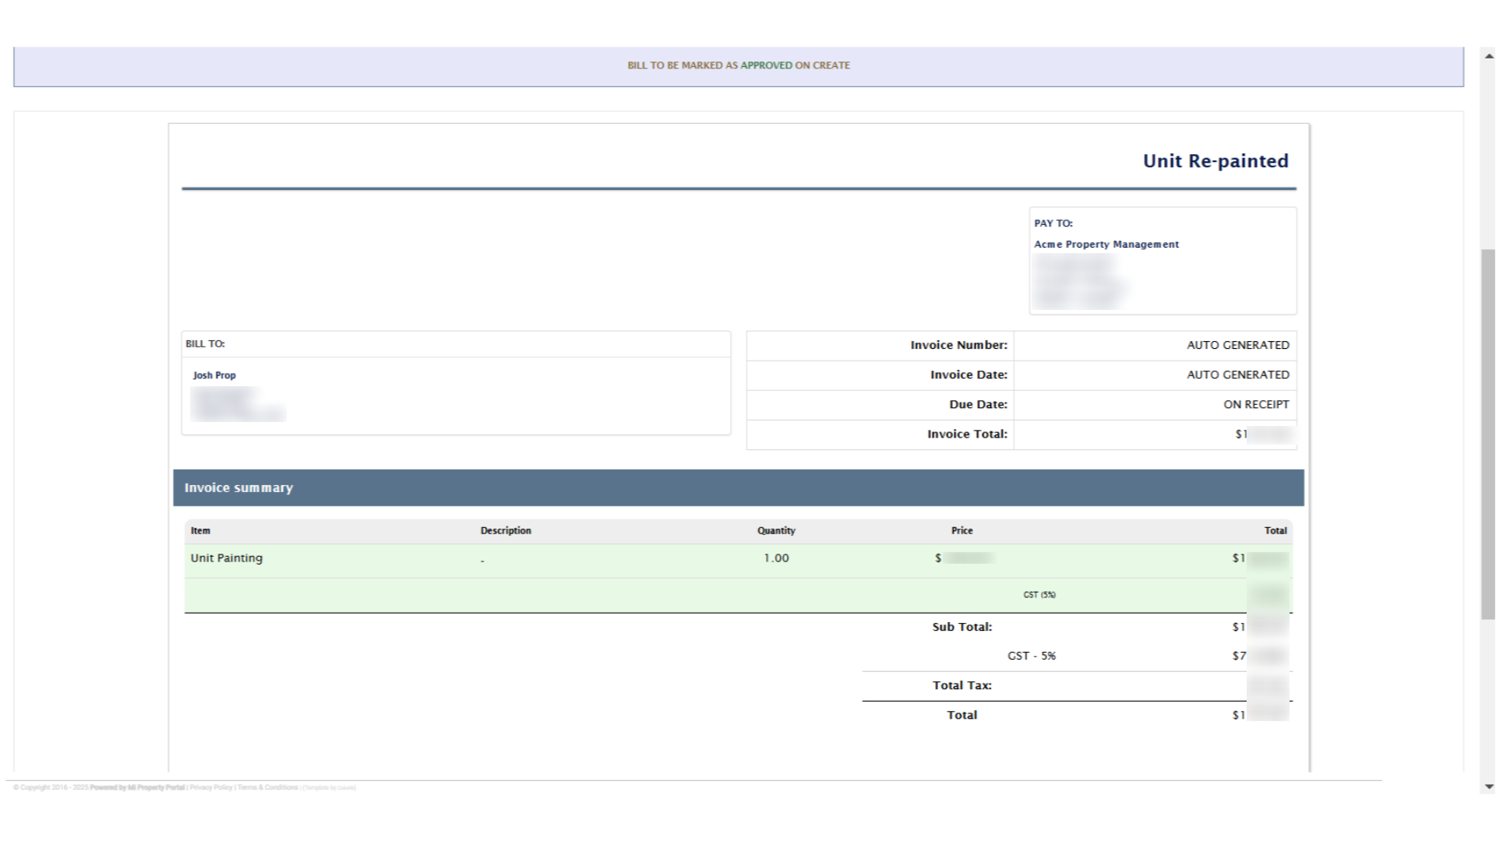
Task: Click the vertical scrollbar thumb
Action: click(1488, 433)
